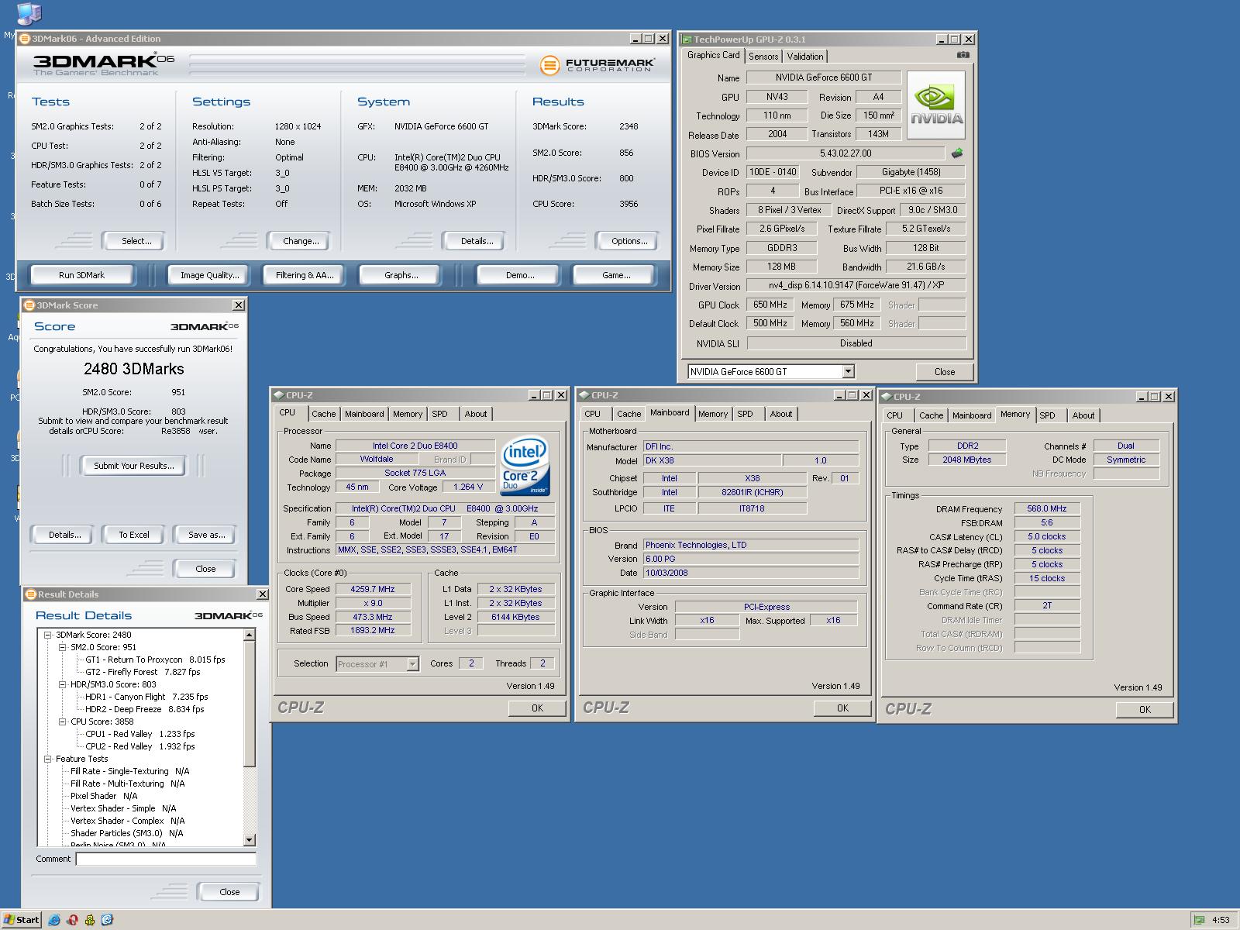
Task: Collapse the 3DMark Score: 2480 tree node
Action: (x=48, y=635)
